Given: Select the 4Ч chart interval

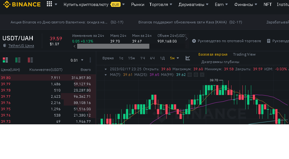Looking at the screenshot, I should [152, 58].
